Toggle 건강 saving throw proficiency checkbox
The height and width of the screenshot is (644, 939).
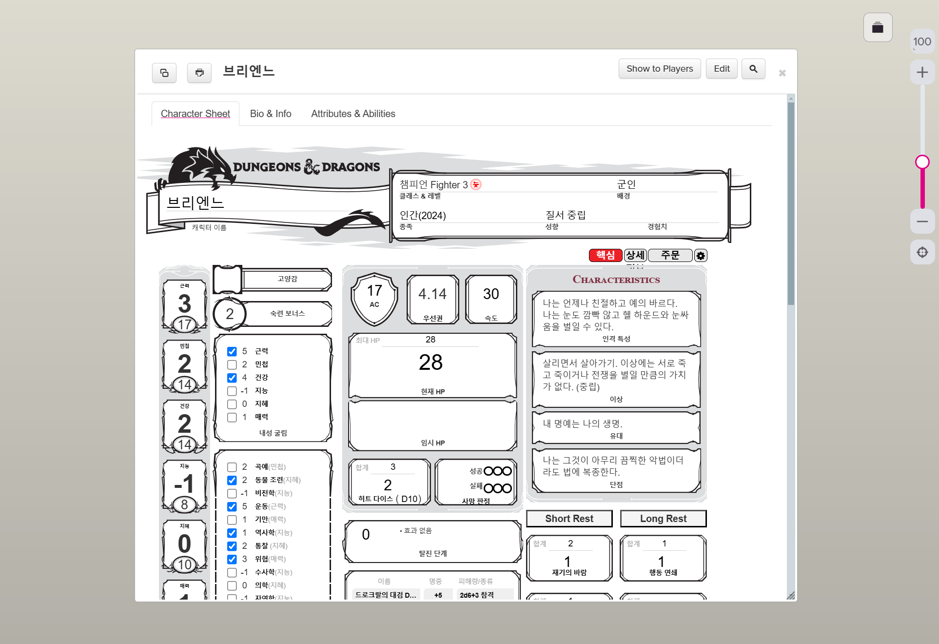tap(232, 378)
